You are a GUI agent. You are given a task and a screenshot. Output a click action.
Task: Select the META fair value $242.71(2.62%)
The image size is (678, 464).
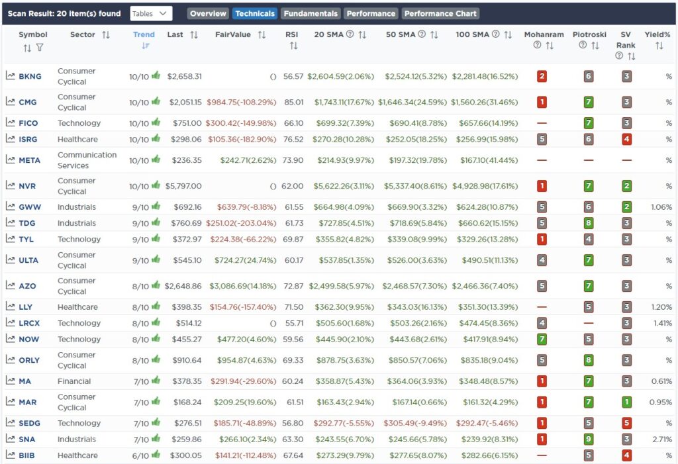coord(248,160)
